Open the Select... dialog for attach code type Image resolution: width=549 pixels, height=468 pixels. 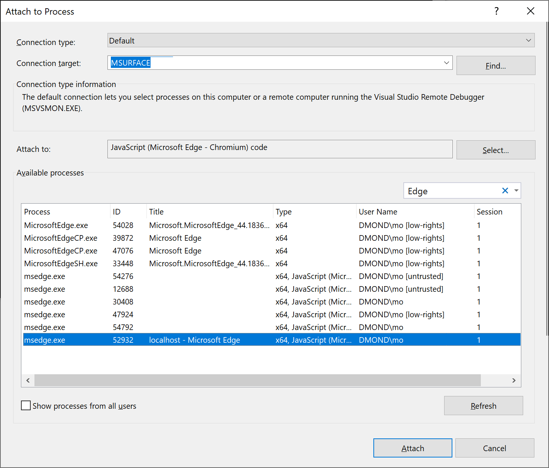495,150
